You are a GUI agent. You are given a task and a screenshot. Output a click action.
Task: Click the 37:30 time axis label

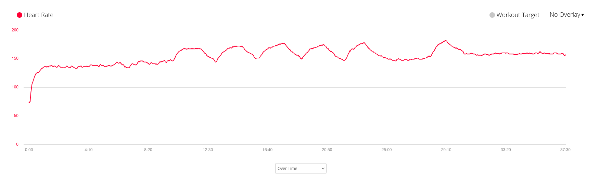[565, 150]
